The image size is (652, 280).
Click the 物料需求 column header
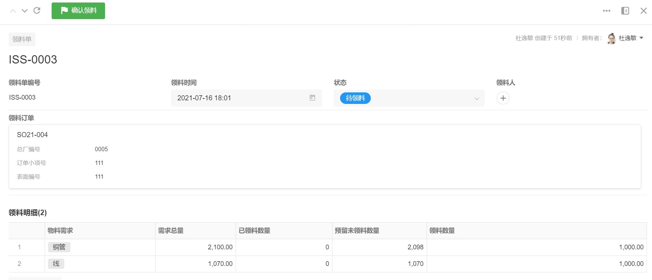coord(60,231)
